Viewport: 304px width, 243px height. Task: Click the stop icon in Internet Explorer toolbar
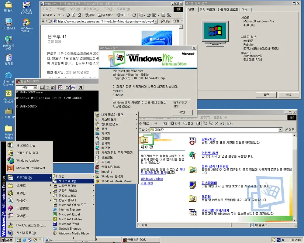click(68, 15)
